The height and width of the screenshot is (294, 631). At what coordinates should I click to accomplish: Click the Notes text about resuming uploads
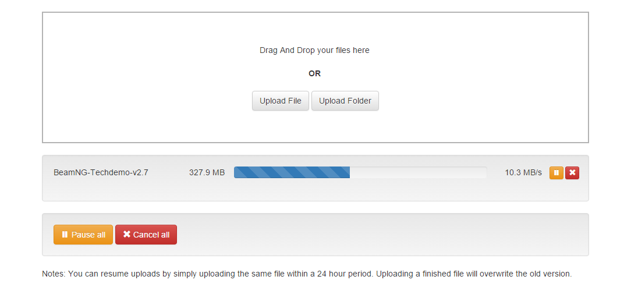click(307, 274)
